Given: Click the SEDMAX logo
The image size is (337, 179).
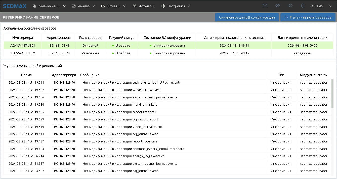Looking at the screenshot, I should (15, 6).
